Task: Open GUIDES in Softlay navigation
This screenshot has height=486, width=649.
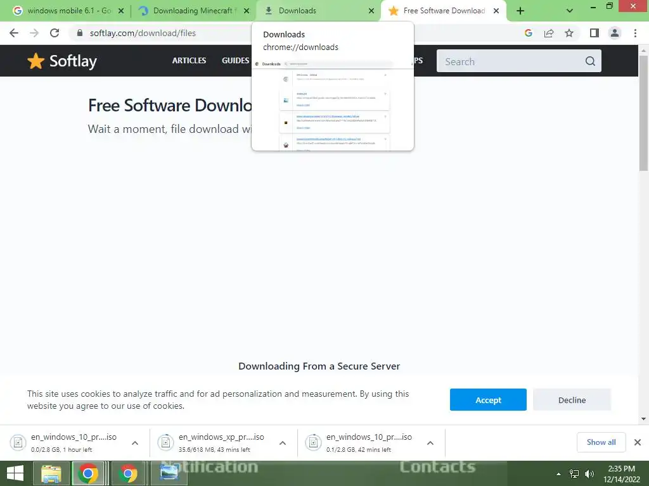Action: pos(236,61)
